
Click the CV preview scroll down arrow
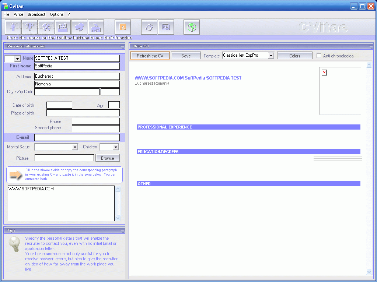[369, 272]
